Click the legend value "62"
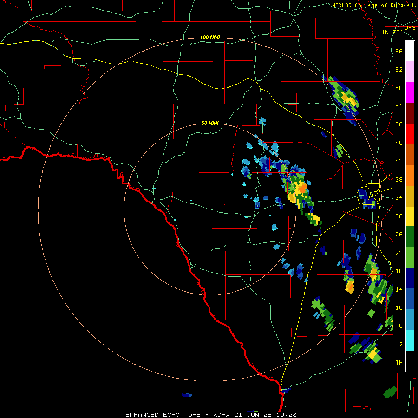Screen dimensions: 418x418 coord(399,70)
